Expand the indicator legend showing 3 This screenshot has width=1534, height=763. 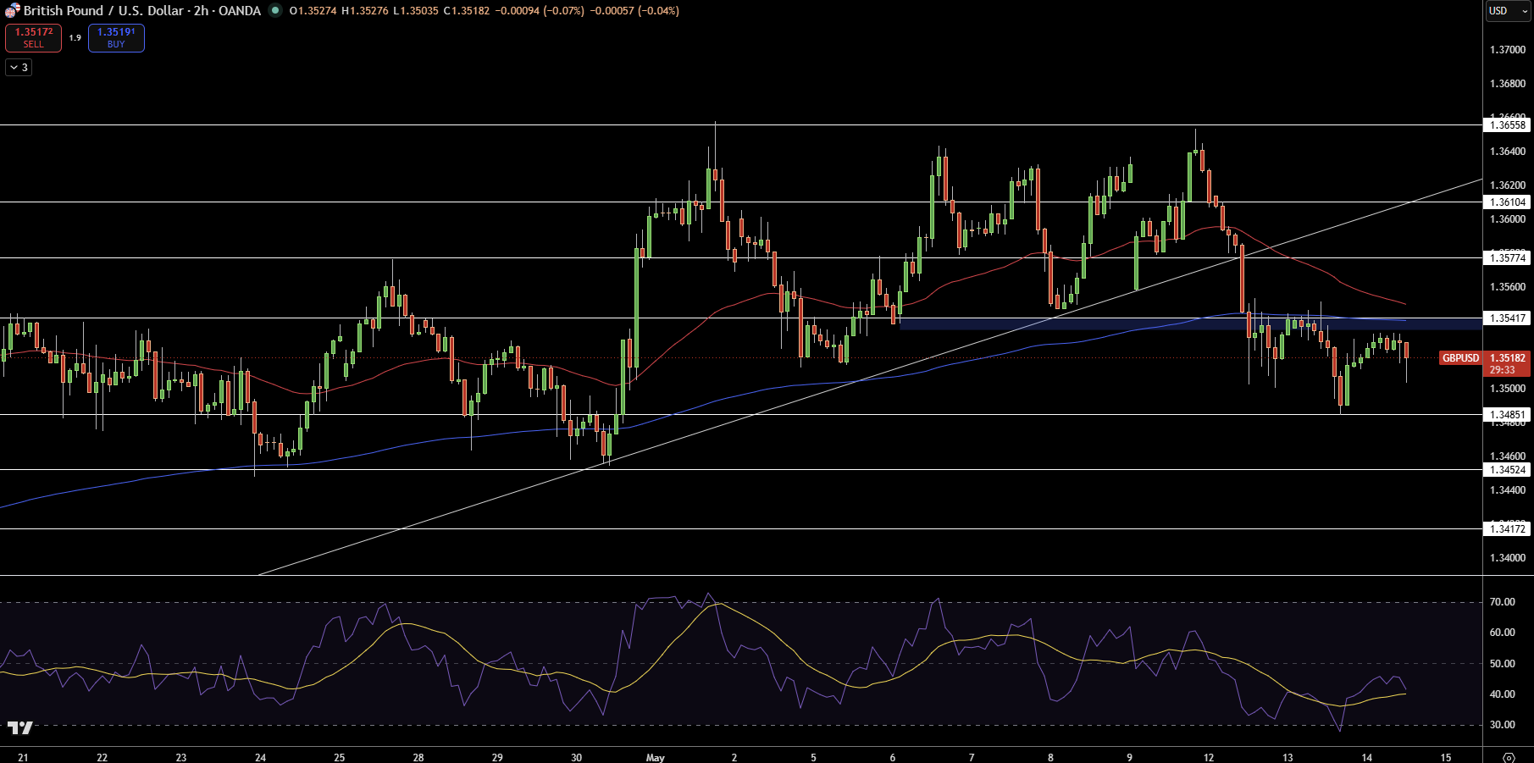point(19,68)
